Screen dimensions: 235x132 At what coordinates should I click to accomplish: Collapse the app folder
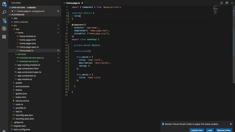pyautogui.click(x=17, y=29)
